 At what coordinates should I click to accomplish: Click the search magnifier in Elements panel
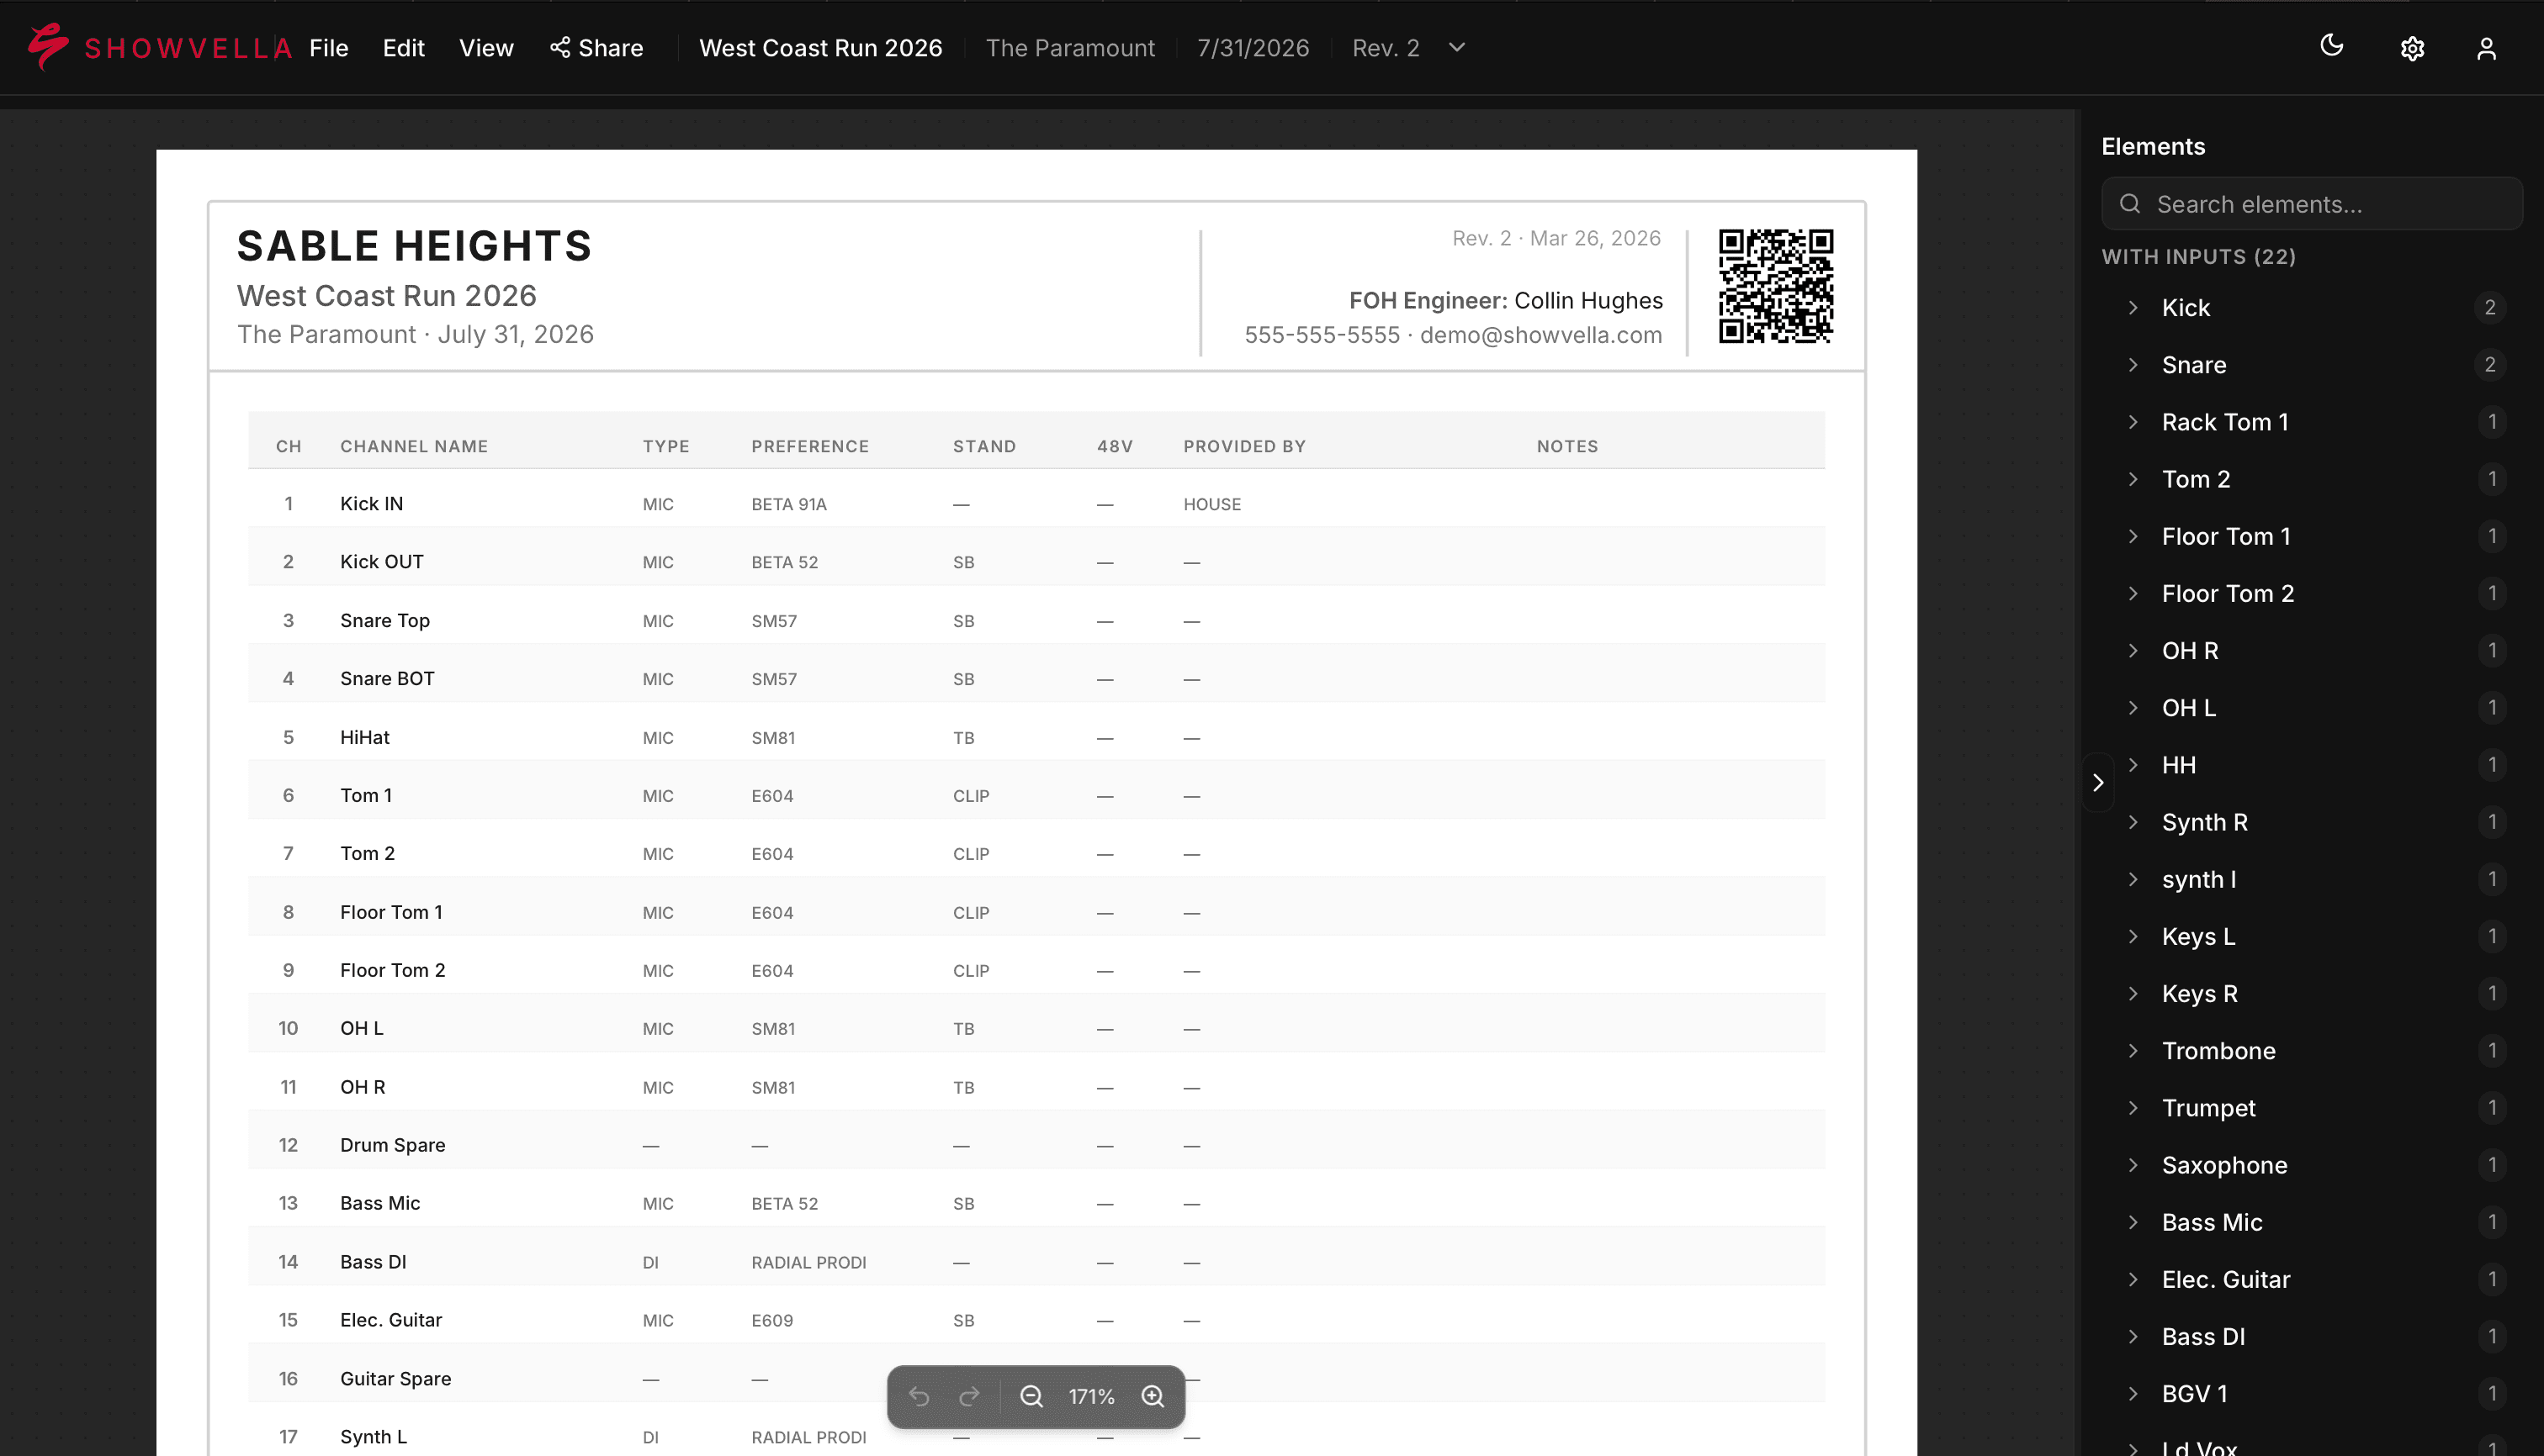(x=2131, y=204)
